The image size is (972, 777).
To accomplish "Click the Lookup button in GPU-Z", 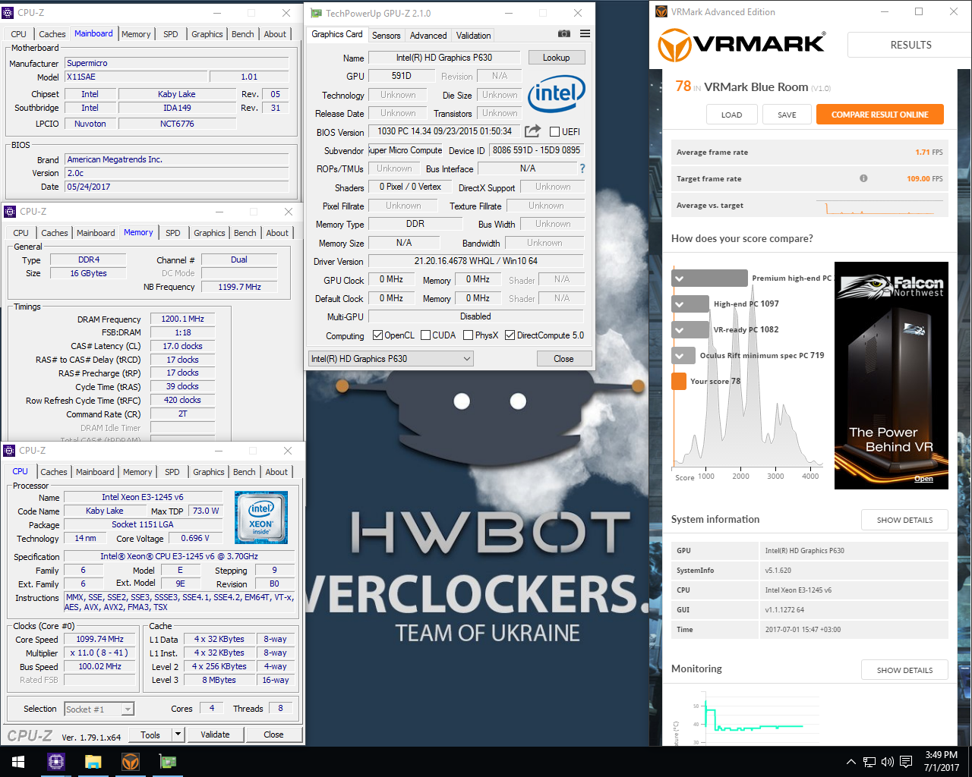I will [x=556, y=58].
